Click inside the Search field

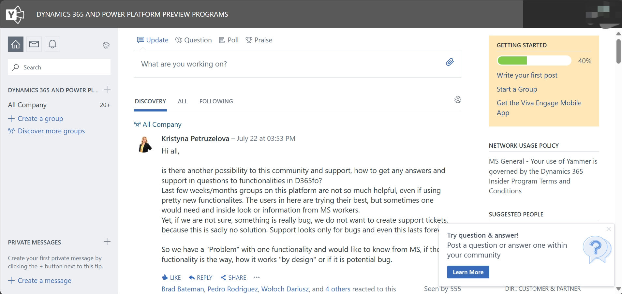click(59, 67)
